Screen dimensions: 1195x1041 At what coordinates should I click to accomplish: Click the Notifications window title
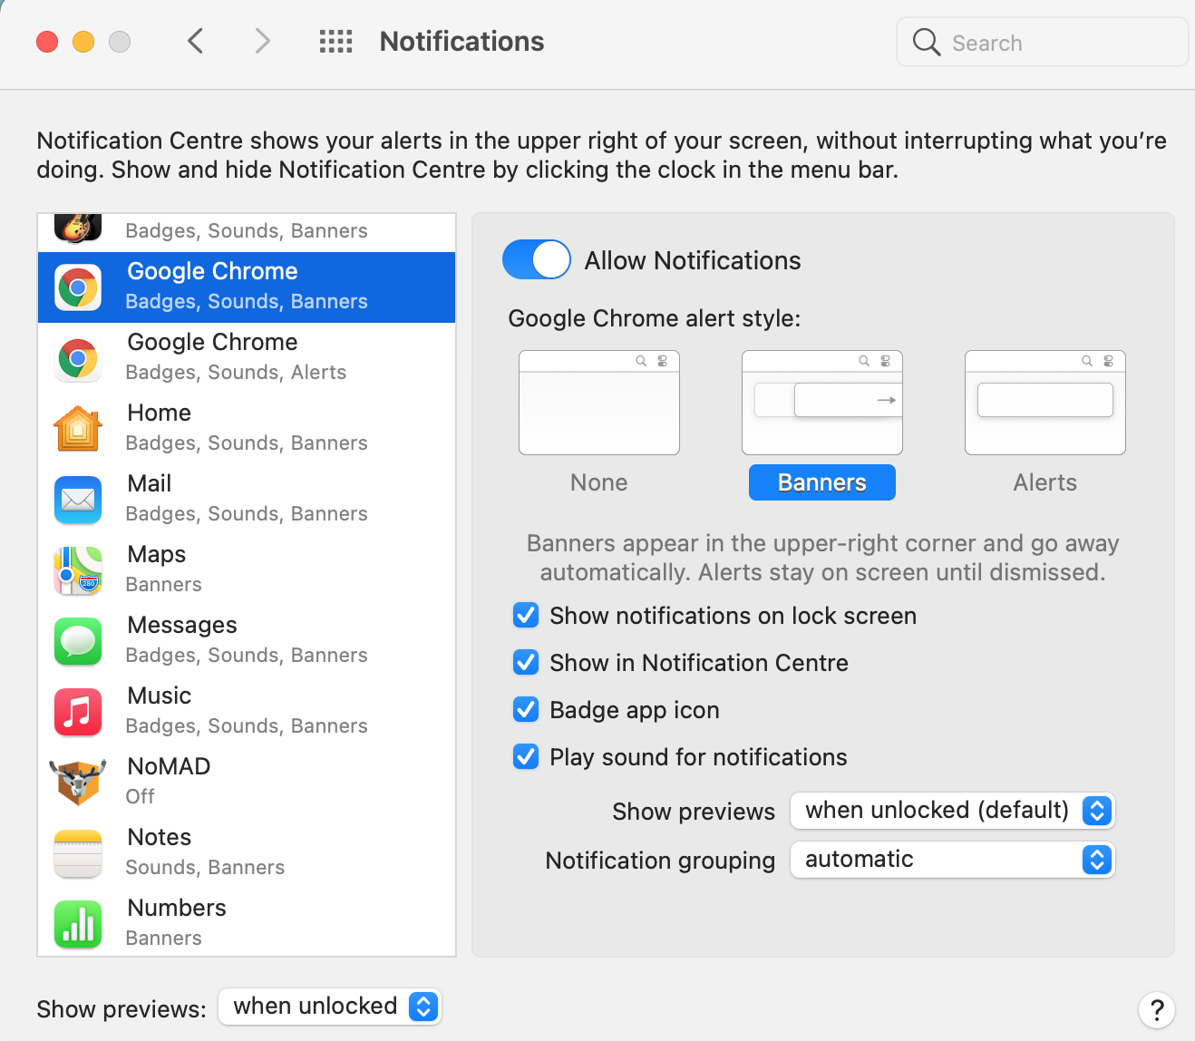[461, 42]
